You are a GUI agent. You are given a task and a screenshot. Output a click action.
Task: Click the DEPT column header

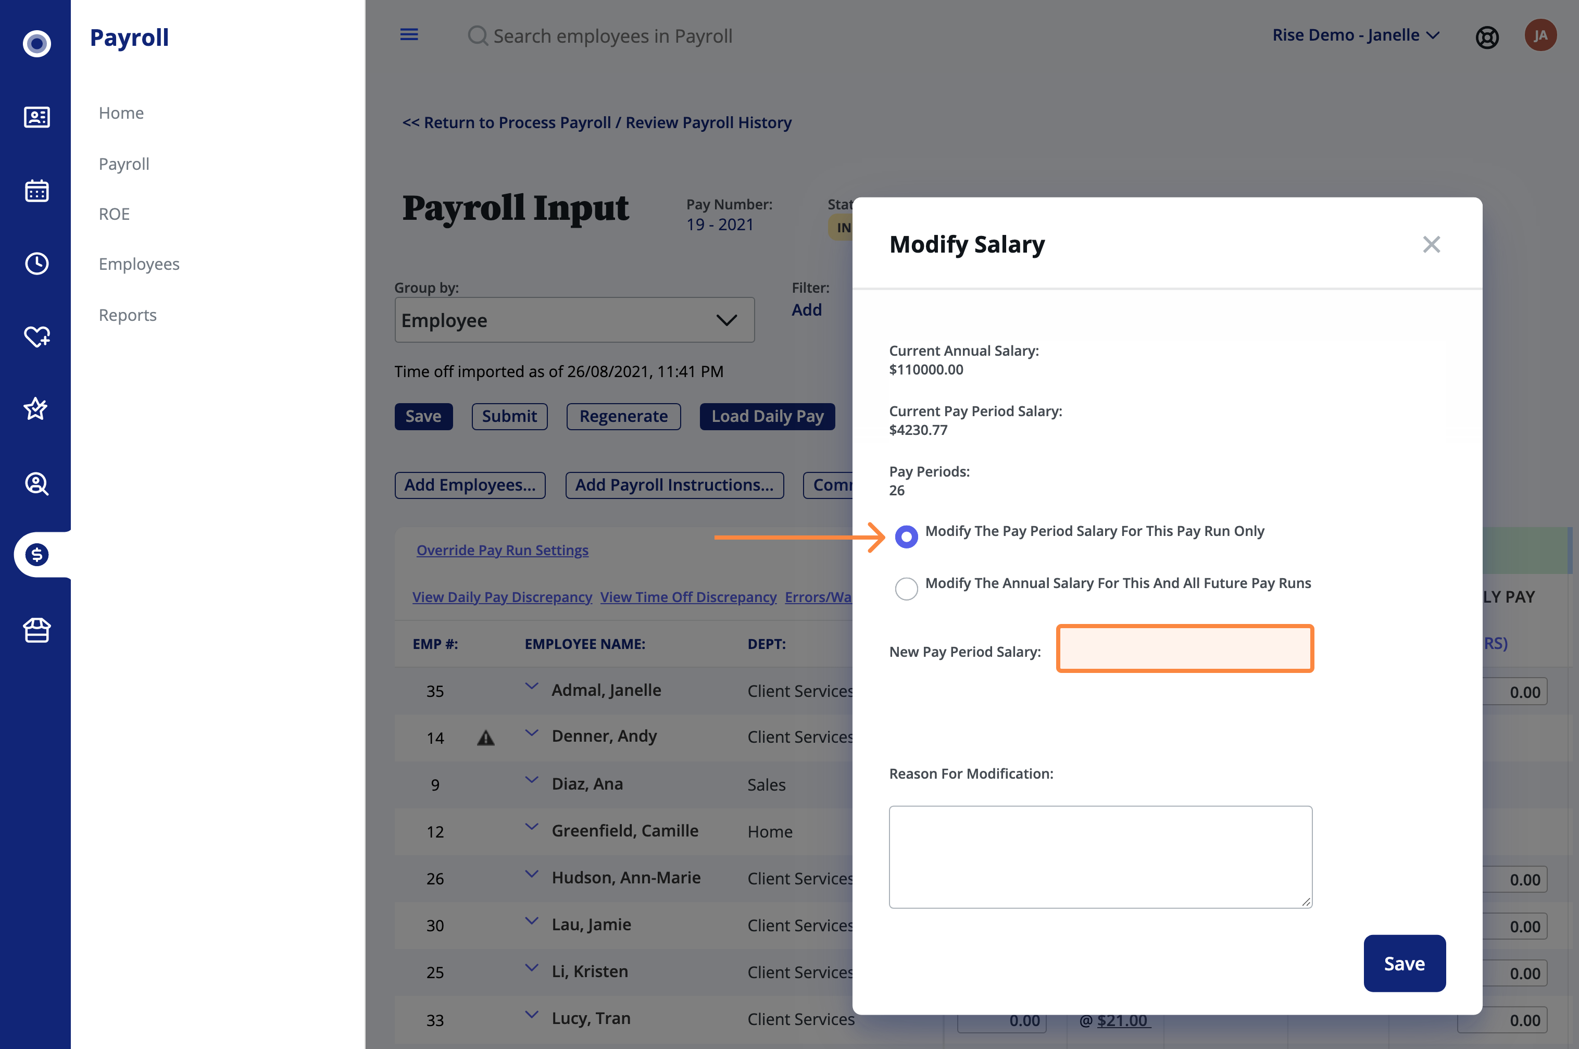pyautogui.click(x=767, y=644)
